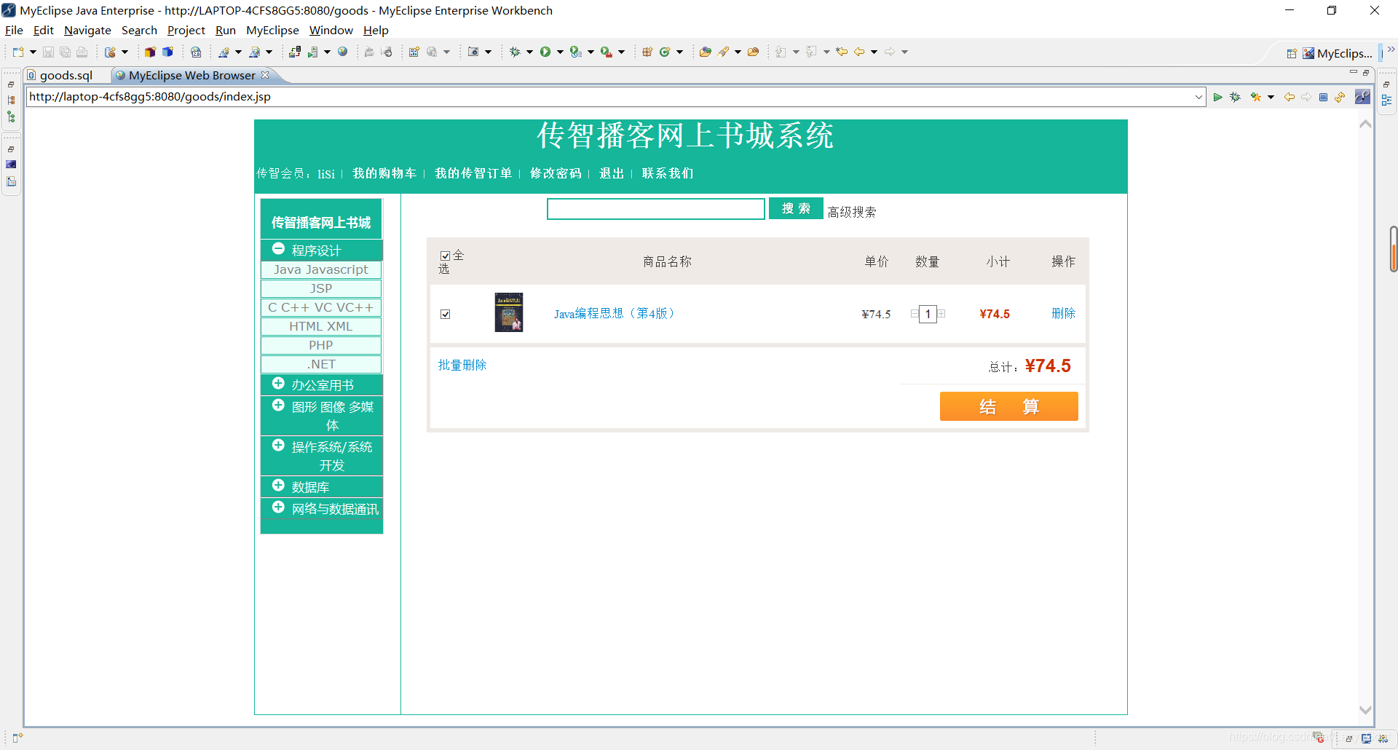Image resolution: width=1398 pixels, height=750 pixels.
Task: Collapse the 程序设计 category with its minus toggle
Action: 278,248
